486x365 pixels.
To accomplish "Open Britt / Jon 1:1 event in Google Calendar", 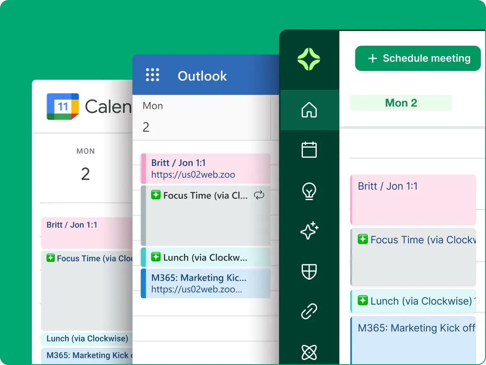I will (x=87, y=233).
